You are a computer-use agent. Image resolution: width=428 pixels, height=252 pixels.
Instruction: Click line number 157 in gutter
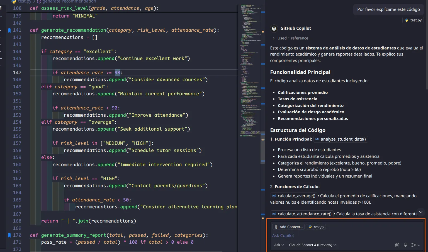coord(17,143)
